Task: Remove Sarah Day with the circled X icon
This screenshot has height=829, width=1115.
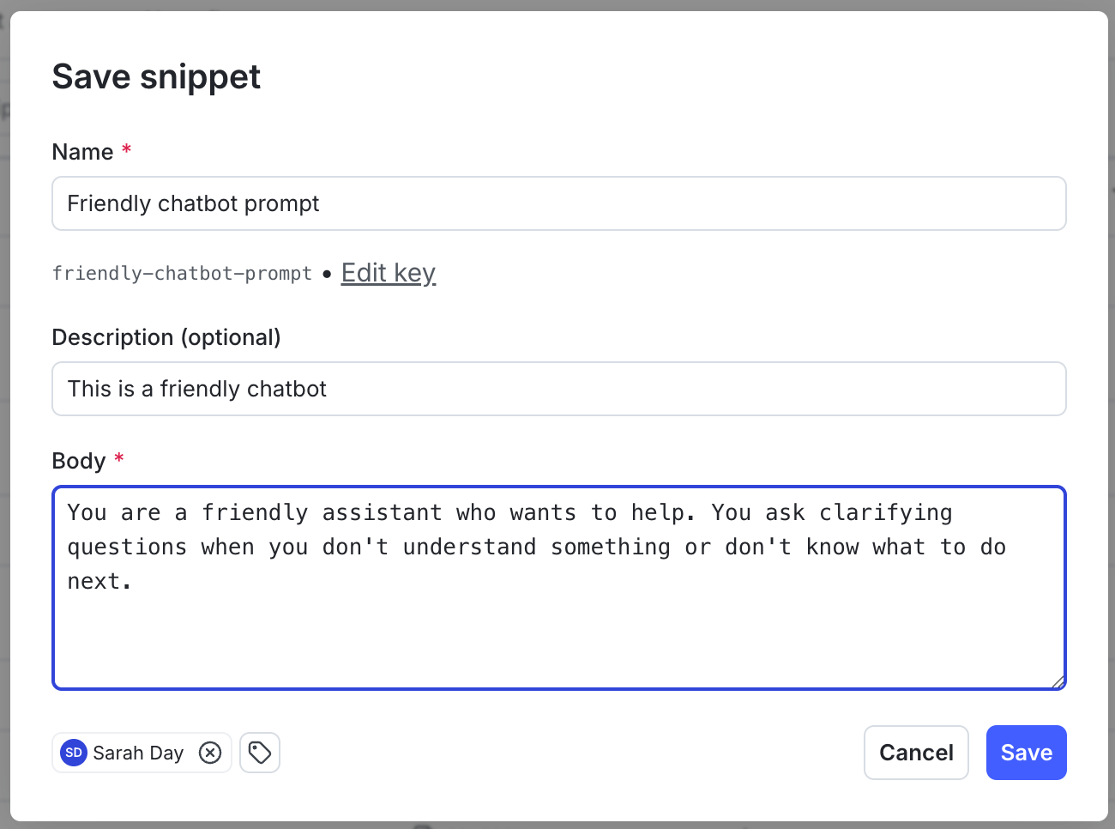Action: 210,753
